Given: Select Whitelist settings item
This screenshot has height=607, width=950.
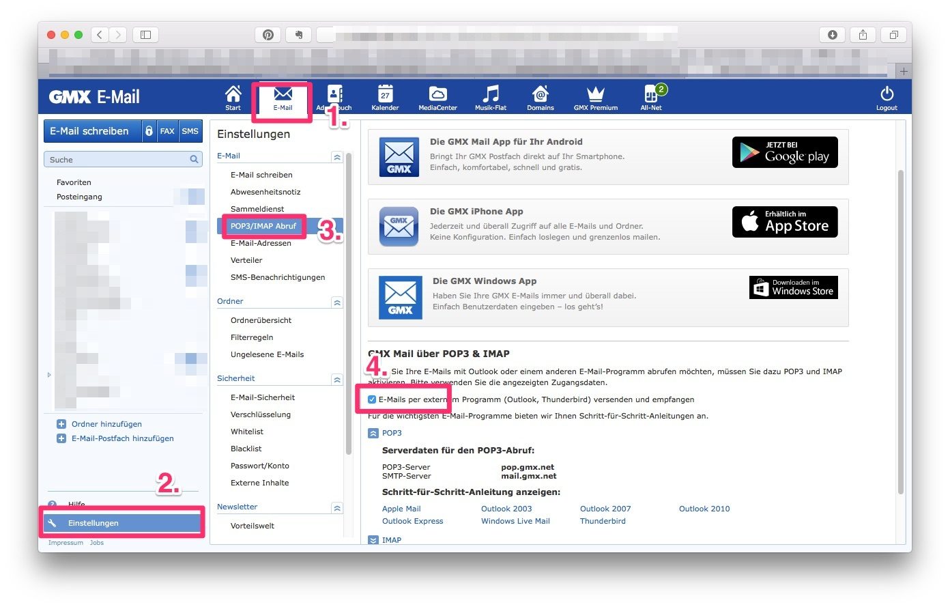Looking at the screenshot, I should click(x=247, y=432).
